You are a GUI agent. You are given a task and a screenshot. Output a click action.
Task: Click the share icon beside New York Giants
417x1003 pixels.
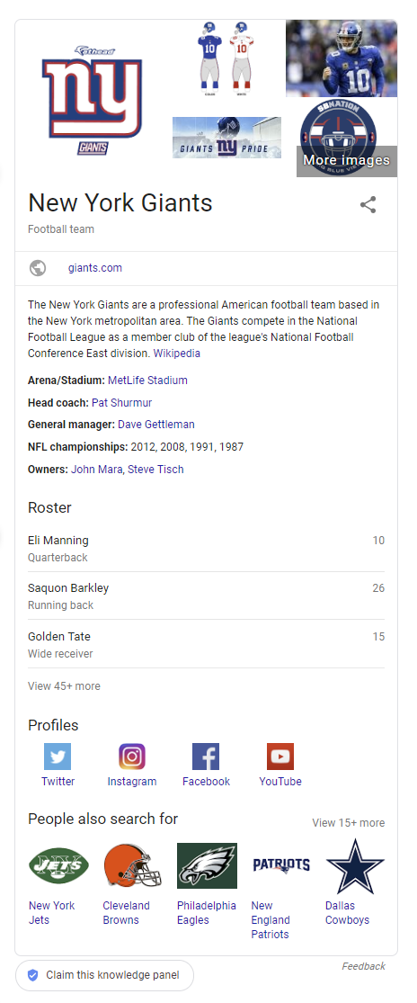[x=368, y=205]
